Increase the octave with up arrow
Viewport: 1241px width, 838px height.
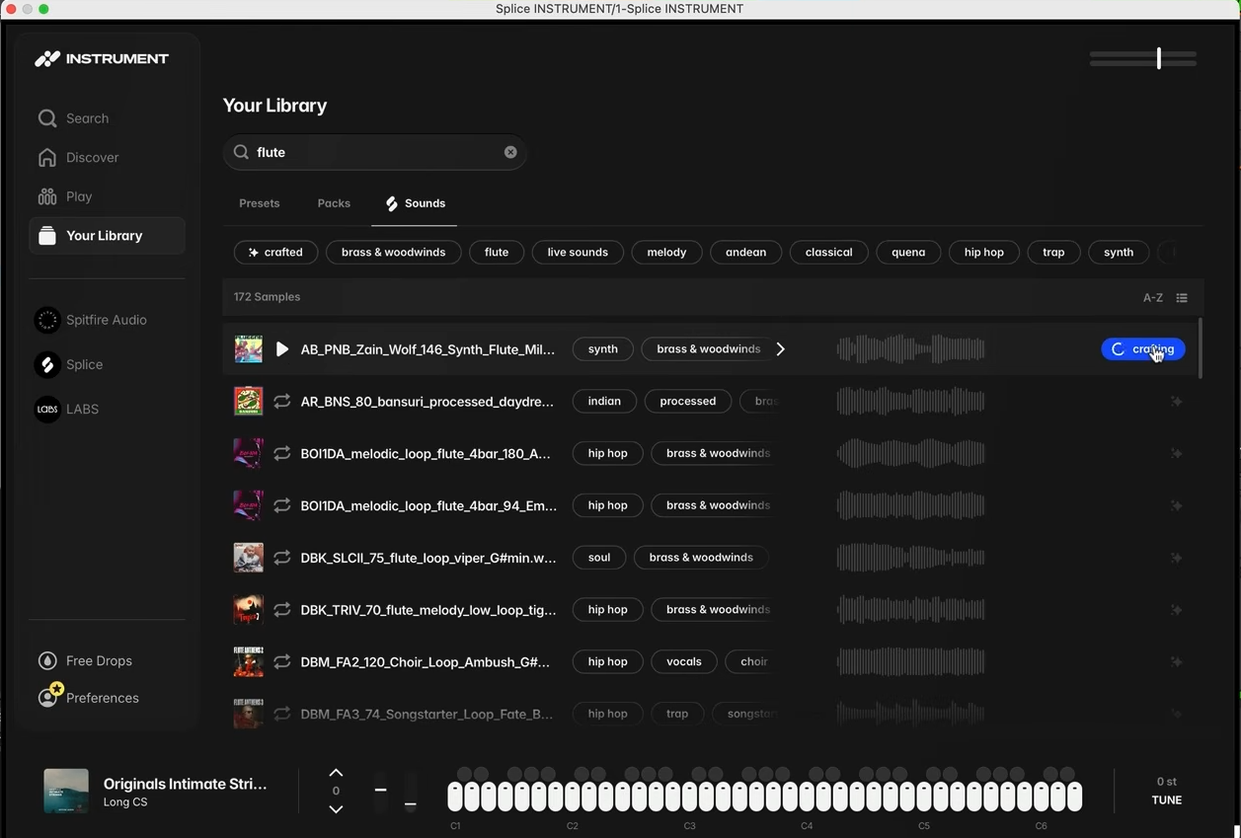pos(336,773)
